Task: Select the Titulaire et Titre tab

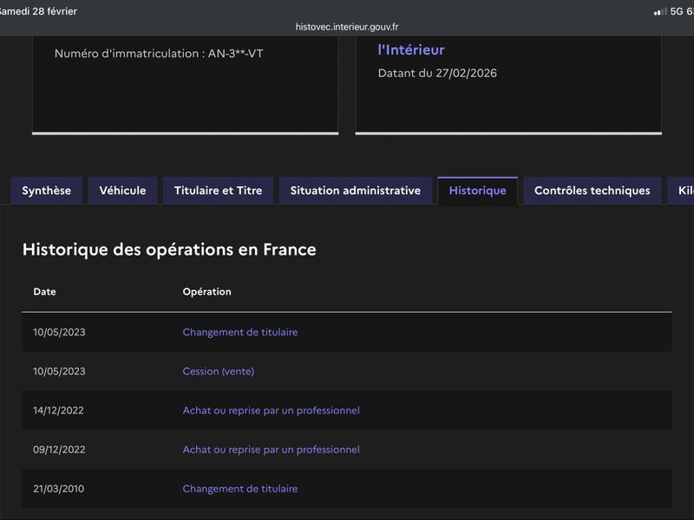Action: 218,191
